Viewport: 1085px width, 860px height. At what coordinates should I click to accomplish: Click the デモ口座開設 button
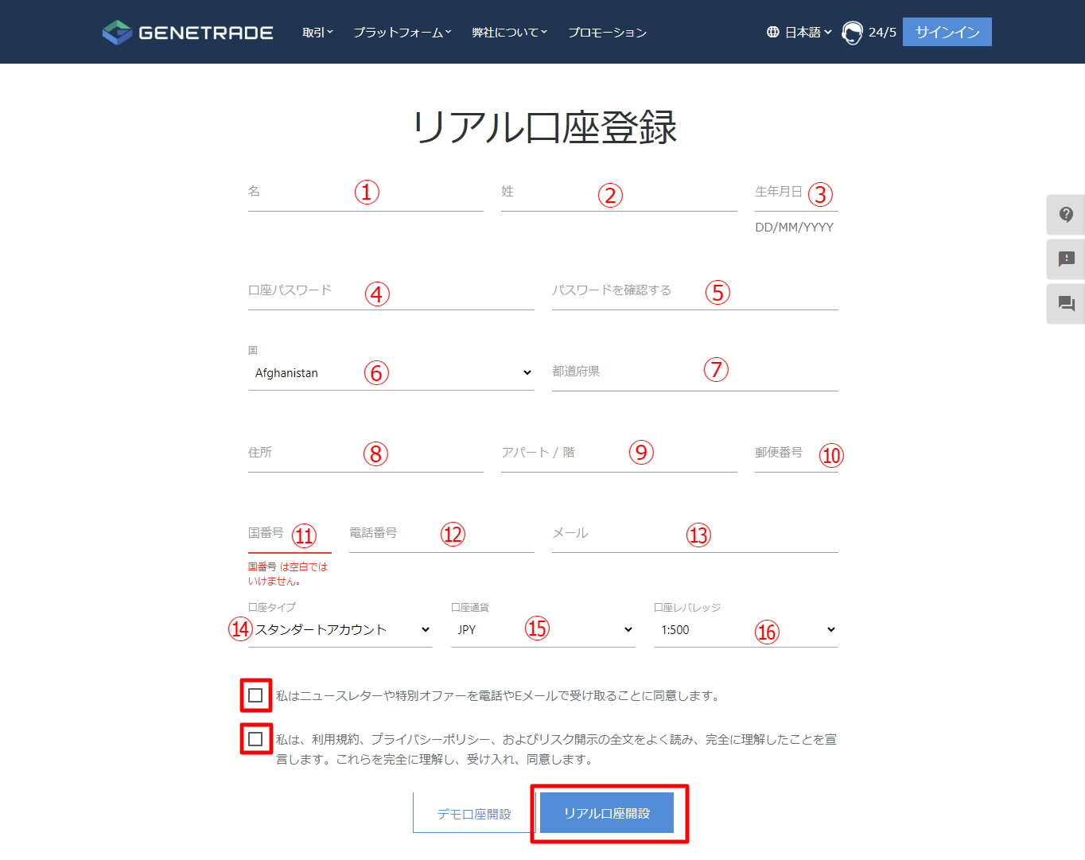[x=474, y=813]
